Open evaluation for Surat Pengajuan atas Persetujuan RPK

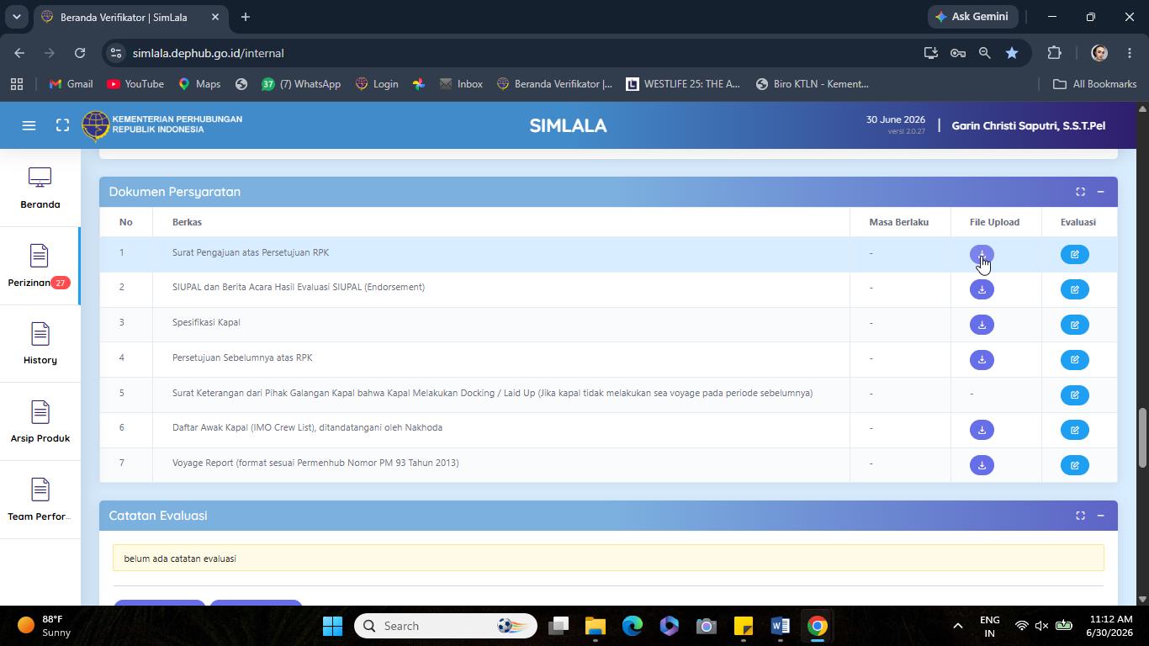coord(1074,254)
